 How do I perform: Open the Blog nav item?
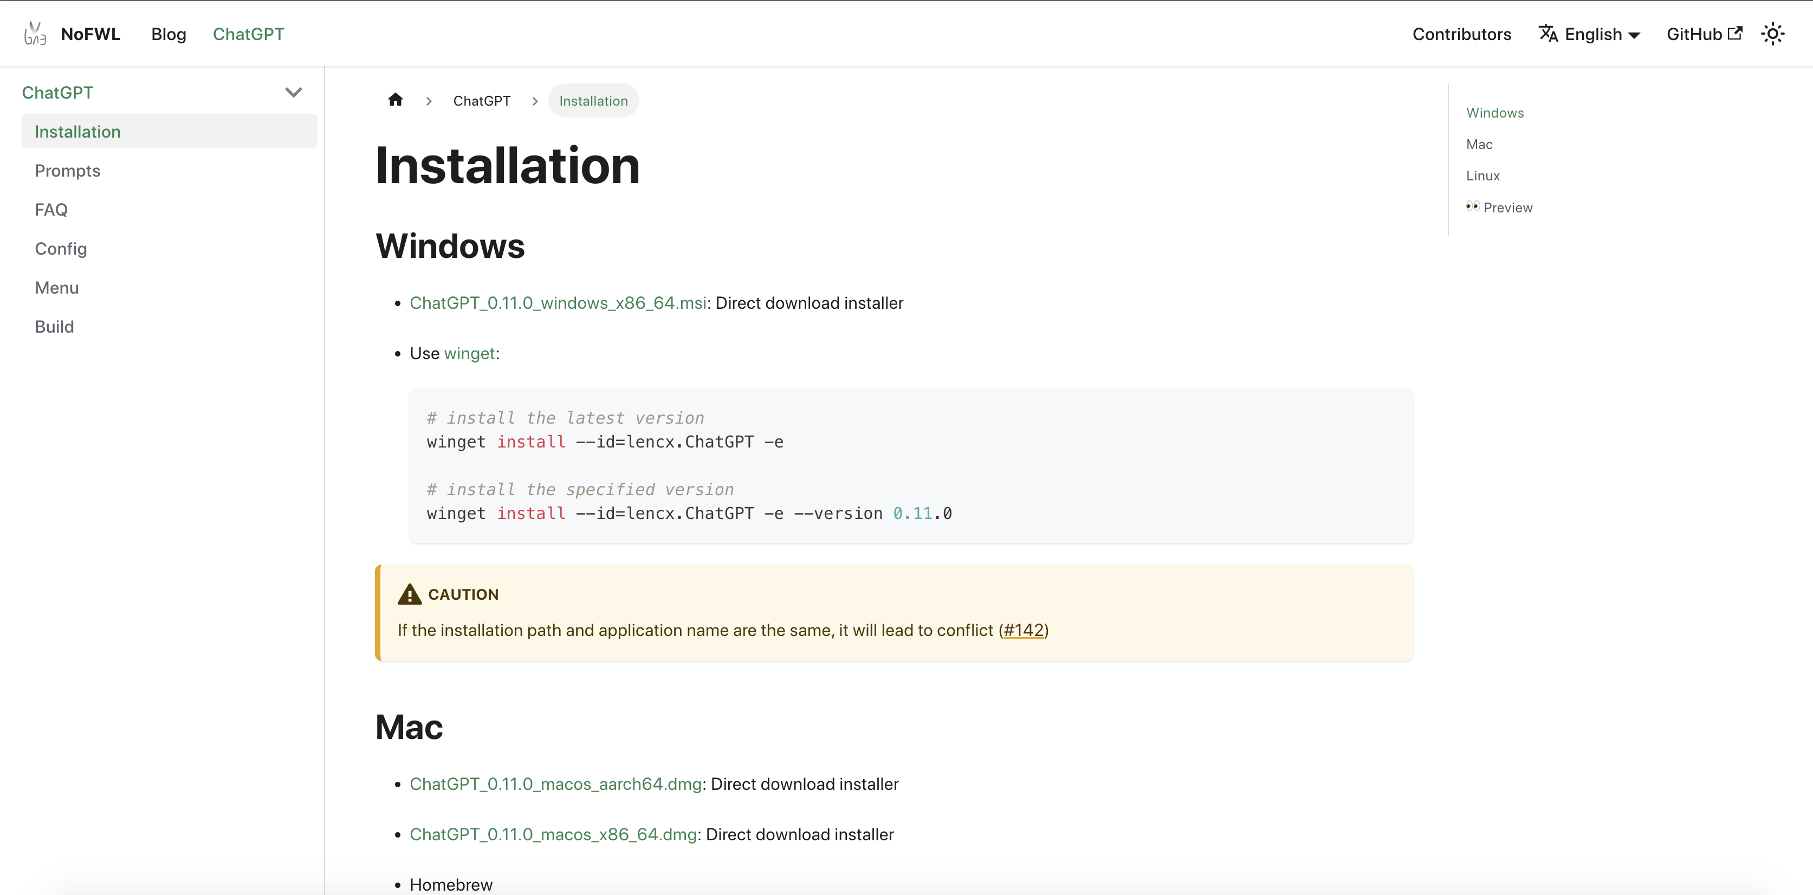[168, 34]
